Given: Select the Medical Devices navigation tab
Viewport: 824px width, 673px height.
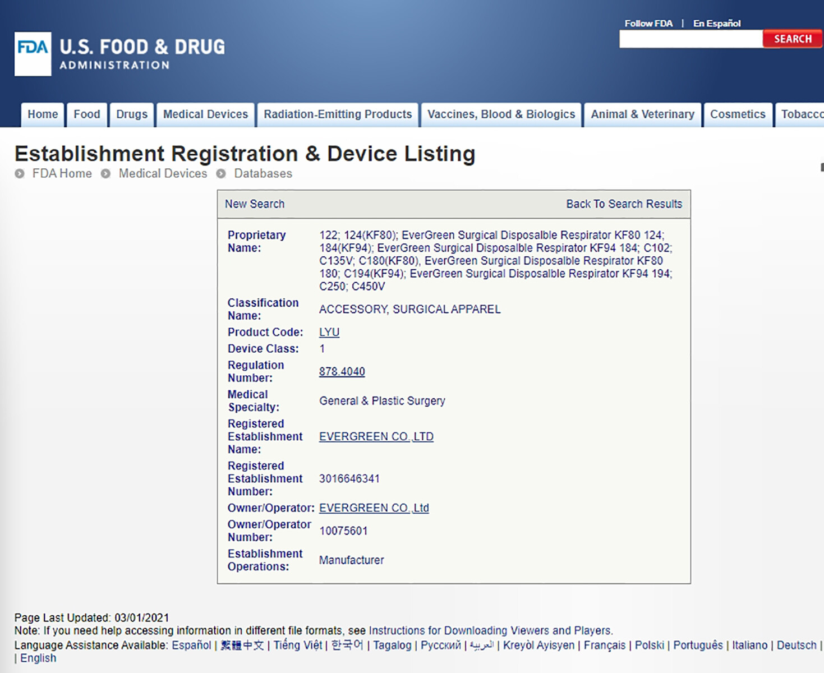Looking at the screenshot, I should (x=205, y=114).
